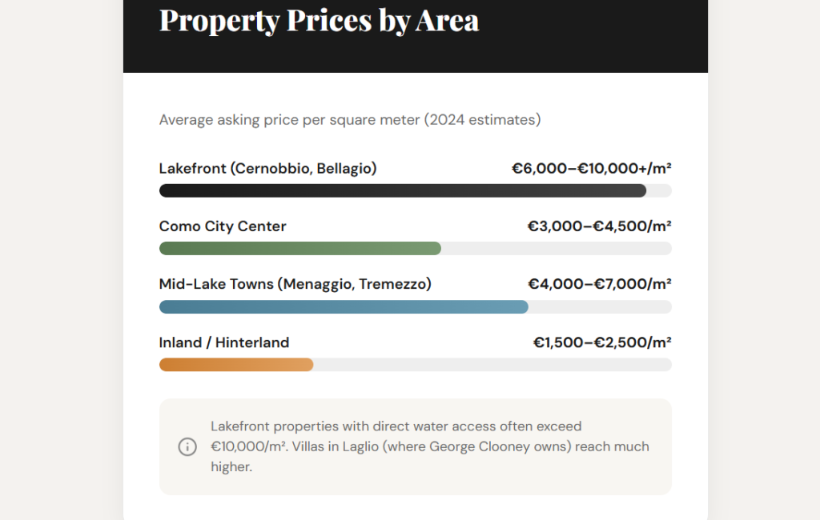This screenshot has width=820, height=520.
Task: Click the €6,000–€10,000+/m² price value
Action: click(x=591, y=169)
